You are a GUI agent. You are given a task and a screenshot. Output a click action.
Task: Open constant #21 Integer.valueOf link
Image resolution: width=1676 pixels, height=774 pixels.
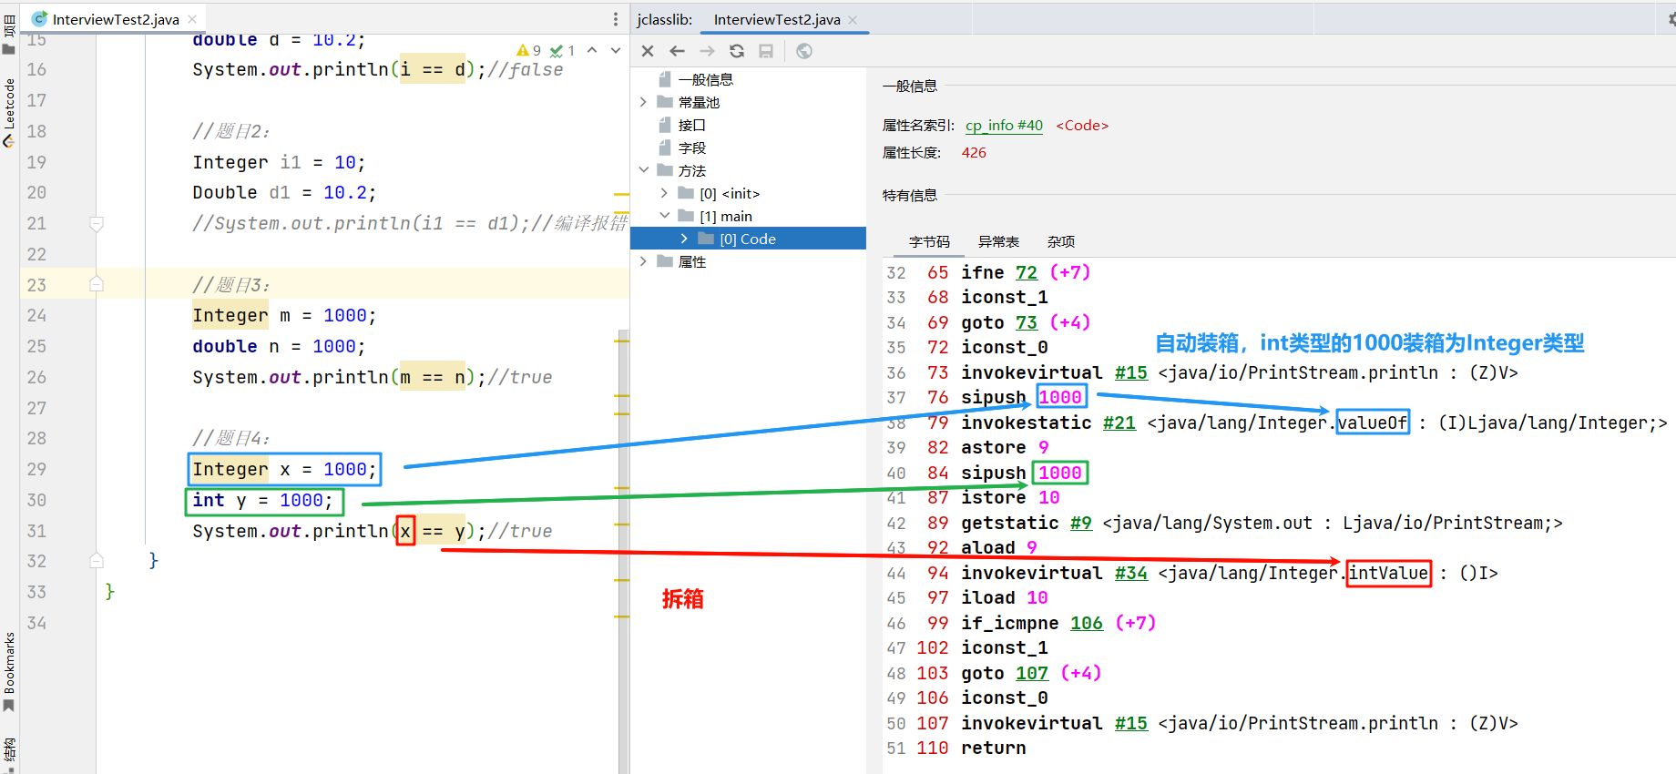(1119, 423)
